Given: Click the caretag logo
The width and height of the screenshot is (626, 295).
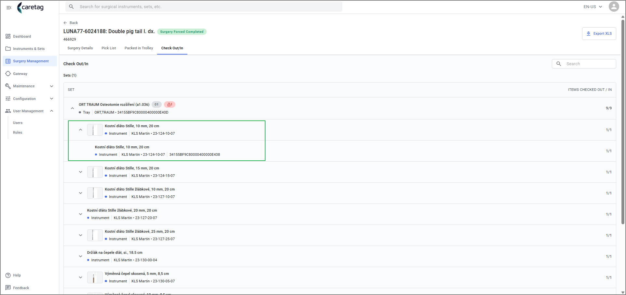Looking at the screenshot, I should pyautogui.click(x=30, y=7).
